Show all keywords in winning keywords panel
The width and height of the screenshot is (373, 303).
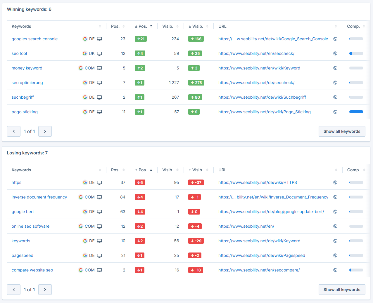pyautogui.click(x=342, y=131)
